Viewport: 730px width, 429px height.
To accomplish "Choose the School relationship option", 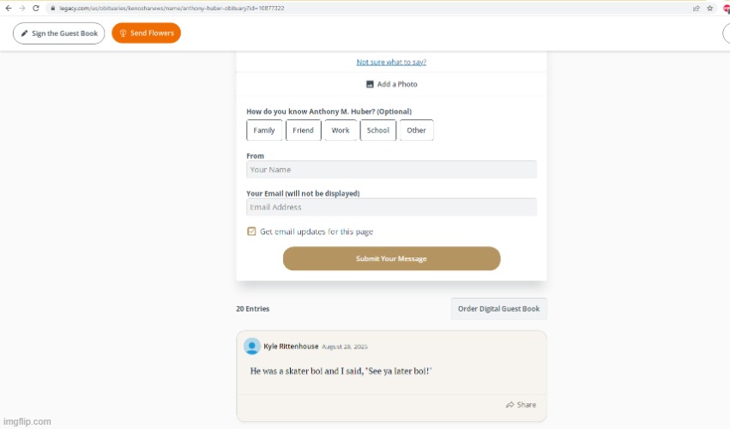I will pos(377,130).
